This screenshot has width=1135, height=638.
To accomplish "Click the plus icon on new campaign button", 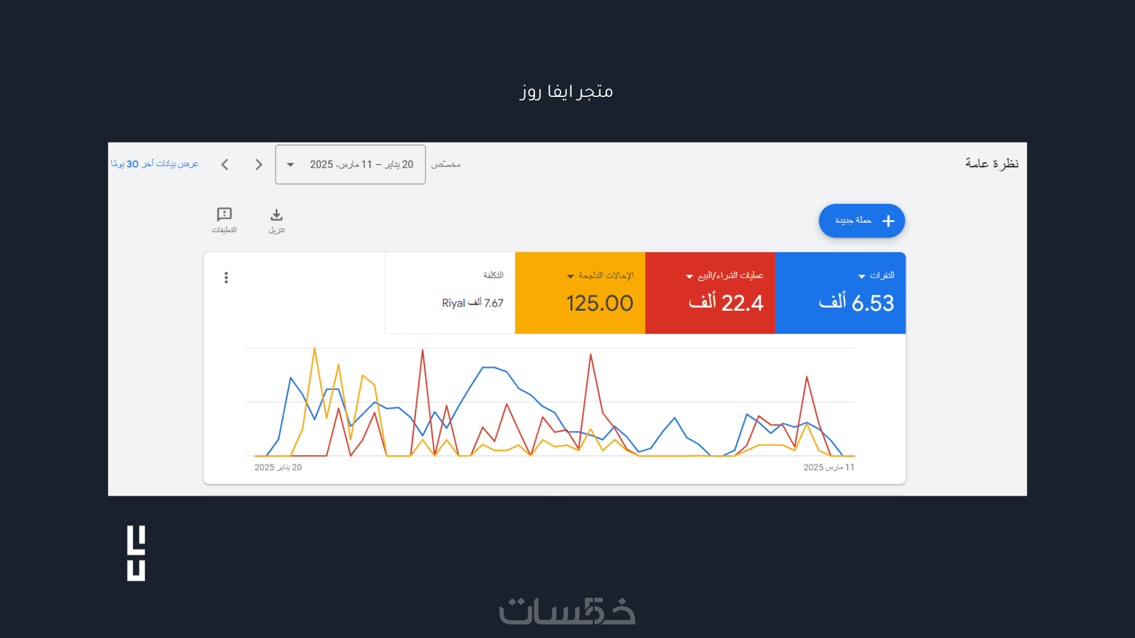I will click(x=888, y=221).
